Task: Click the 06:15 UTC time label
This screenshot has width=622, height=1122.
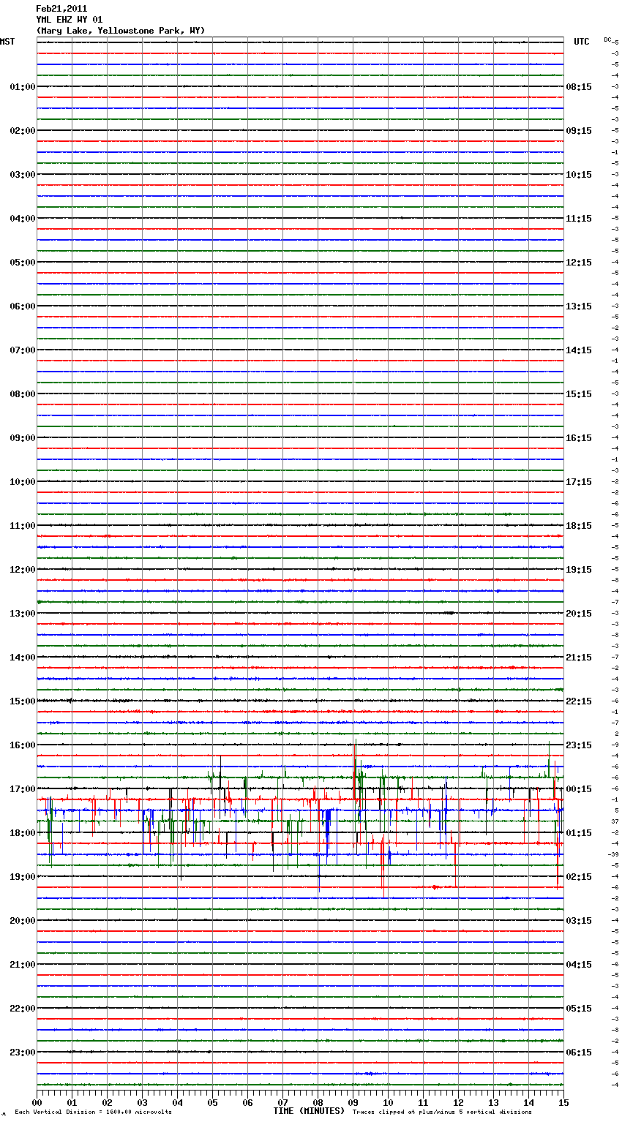Action: coord(579,1053)
